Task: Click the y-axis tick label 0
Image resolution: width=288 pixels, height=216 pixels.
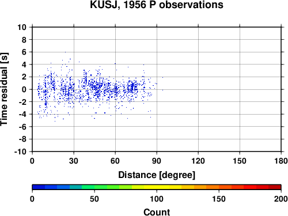Action: tap(24, 89)
